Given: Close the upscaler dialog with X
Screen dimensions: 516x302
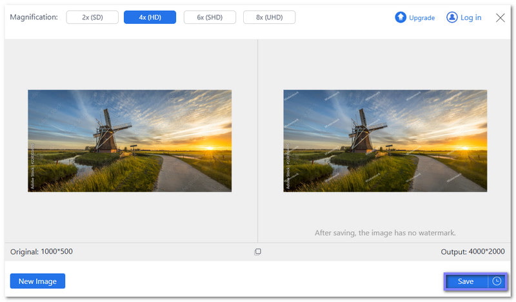Looking at the screenshot, I should pos(501,18).
